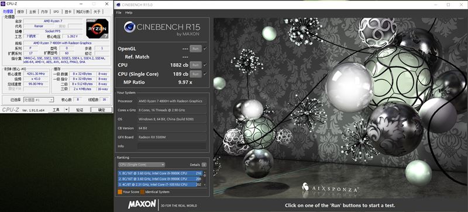468x212 pixels.
Task: Click the 8 x 512 KBytes L2 cache value
Action: (82, 84)
